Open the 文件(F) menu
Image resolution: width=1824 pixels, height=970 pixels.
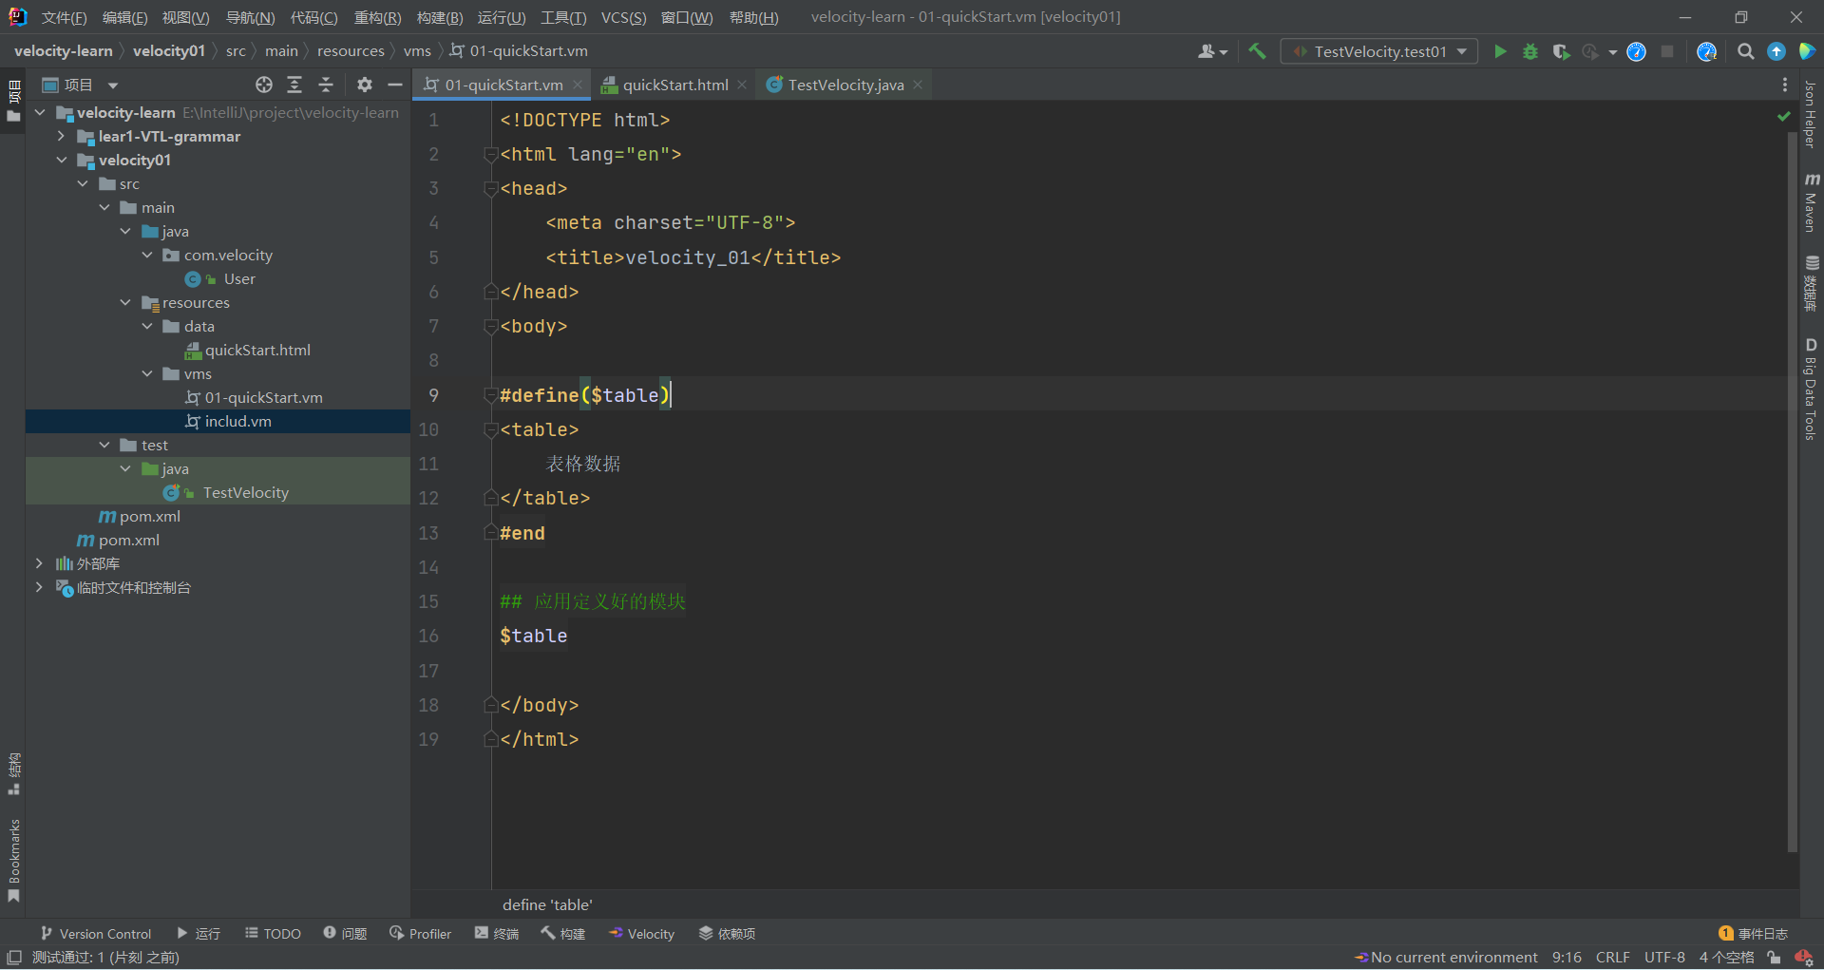tap(64, 17)
